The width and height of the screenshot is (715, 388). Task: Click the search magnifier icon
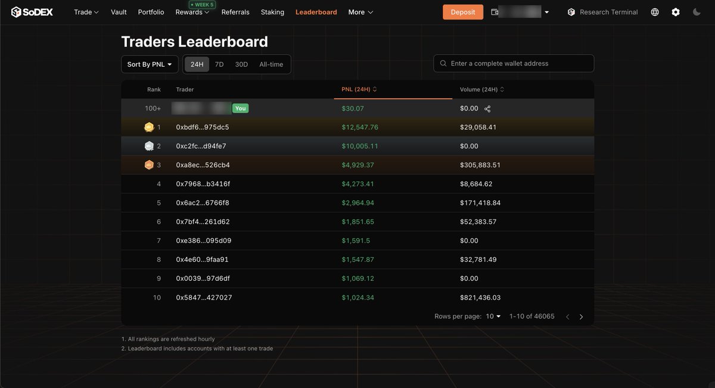click(x=443, y=64)
